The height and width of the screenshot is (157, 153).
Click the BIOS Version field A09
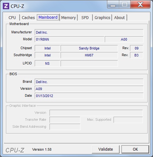tap(89, 89)
